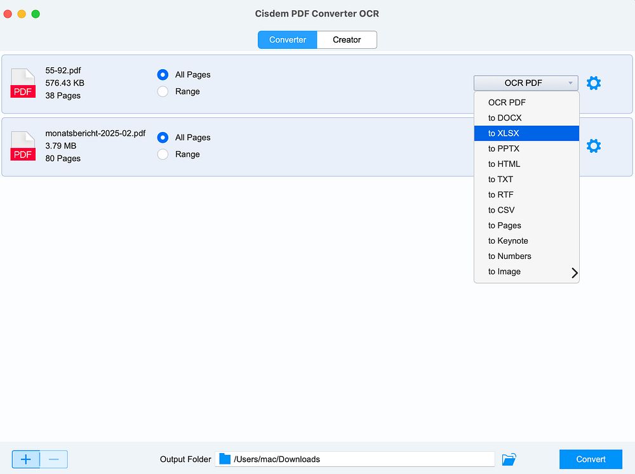This screenshot has width=635, height=474.
Task: Click the 576.43 KB file size
Action: 65,83
